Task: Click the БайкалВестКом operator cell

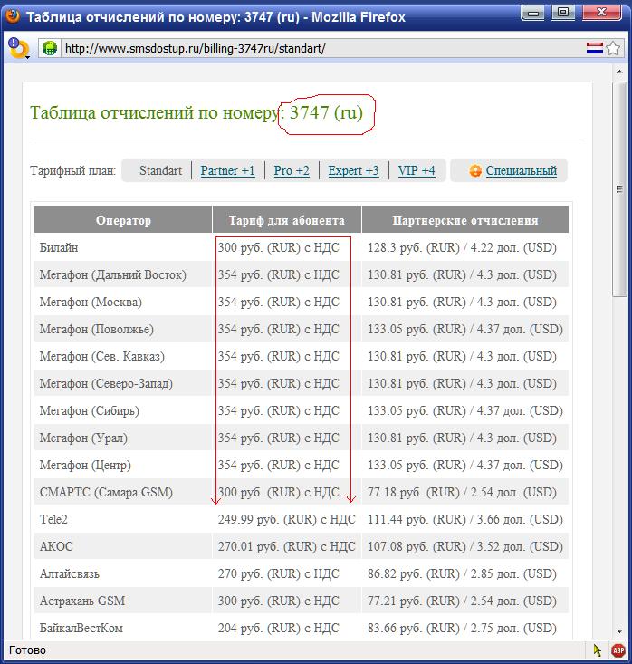Action: tap(123, 628)
